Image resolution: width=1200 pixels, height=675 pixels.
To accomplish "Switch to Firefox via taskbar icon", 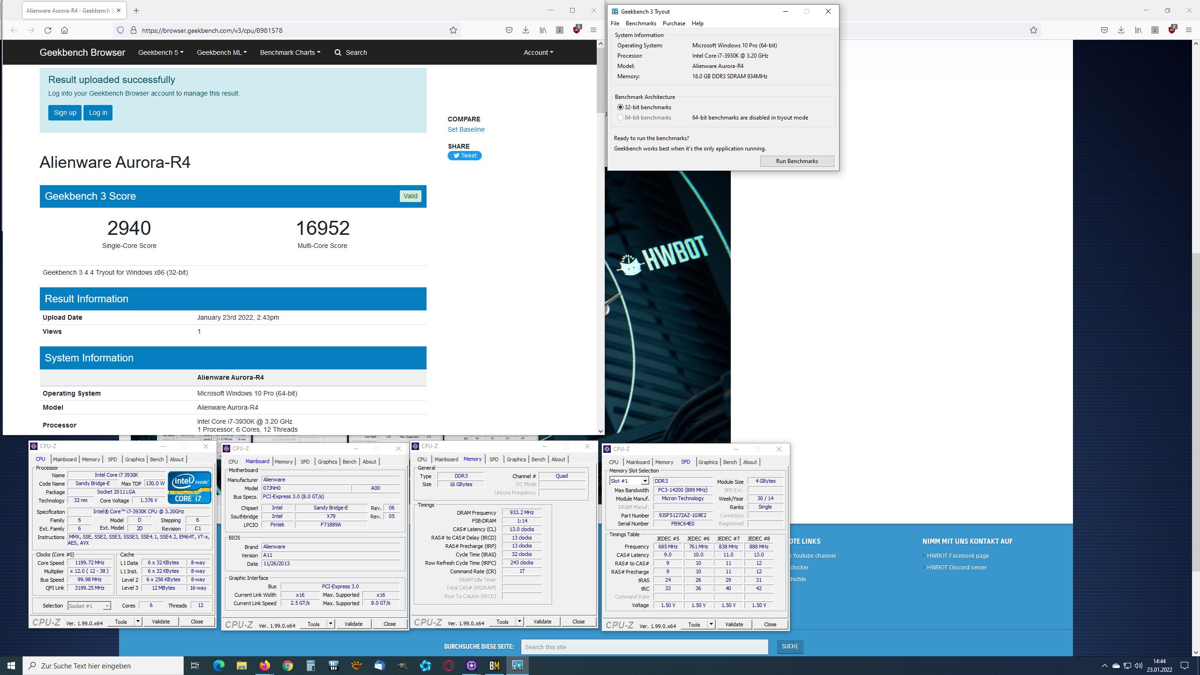I will pyautogui.click(x=264, y=666).
